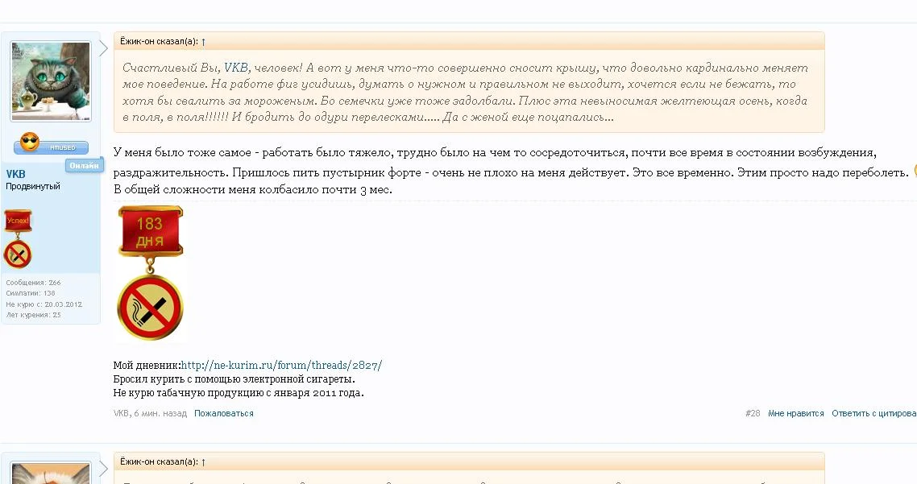Click 'Ёжик-он сказал(а):' first quote header
This screenshot has height=484, width=917.
click(159, 42)
